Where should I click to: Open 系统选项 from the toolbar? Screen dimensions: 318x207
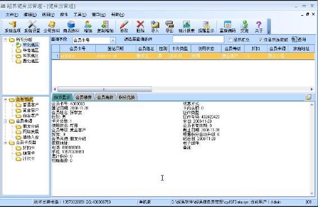(x=12, y=27)
